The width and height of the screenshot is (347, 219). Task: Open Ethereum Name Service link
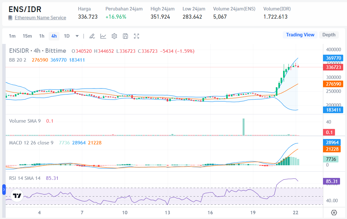[40, 18]
